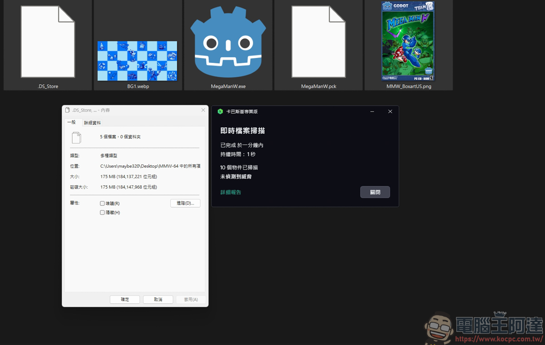Click the 取消 cancel button
The width and height of the screenshot is (545, 345).
point(158,300)
